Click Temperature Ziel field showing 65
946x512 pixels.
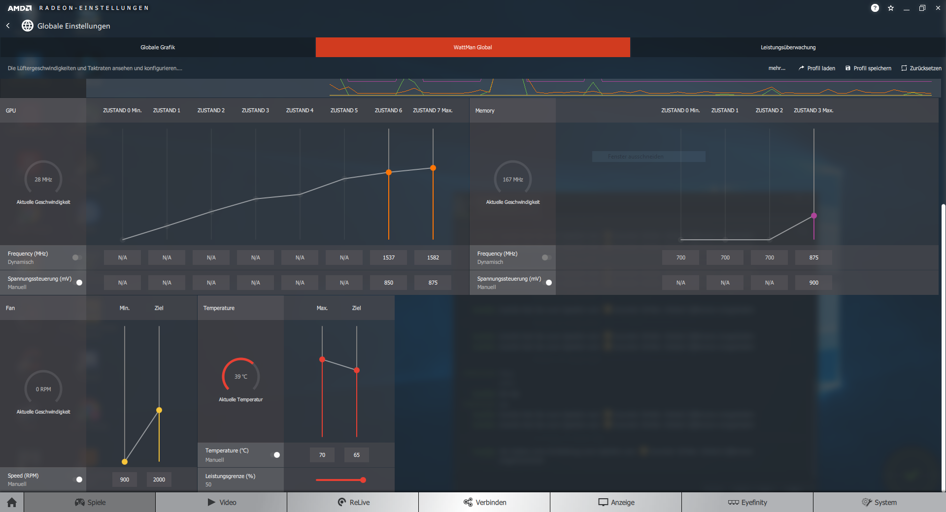(x=357, y=455)
